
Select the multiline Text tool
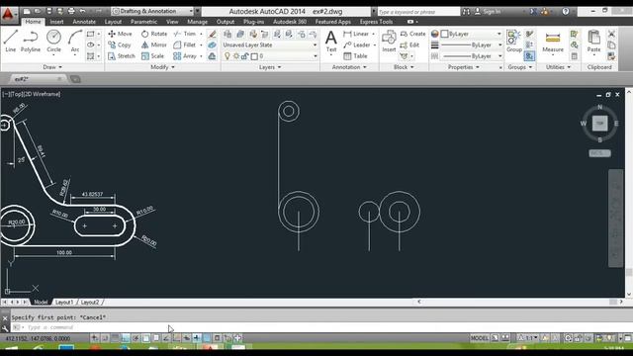331,42
